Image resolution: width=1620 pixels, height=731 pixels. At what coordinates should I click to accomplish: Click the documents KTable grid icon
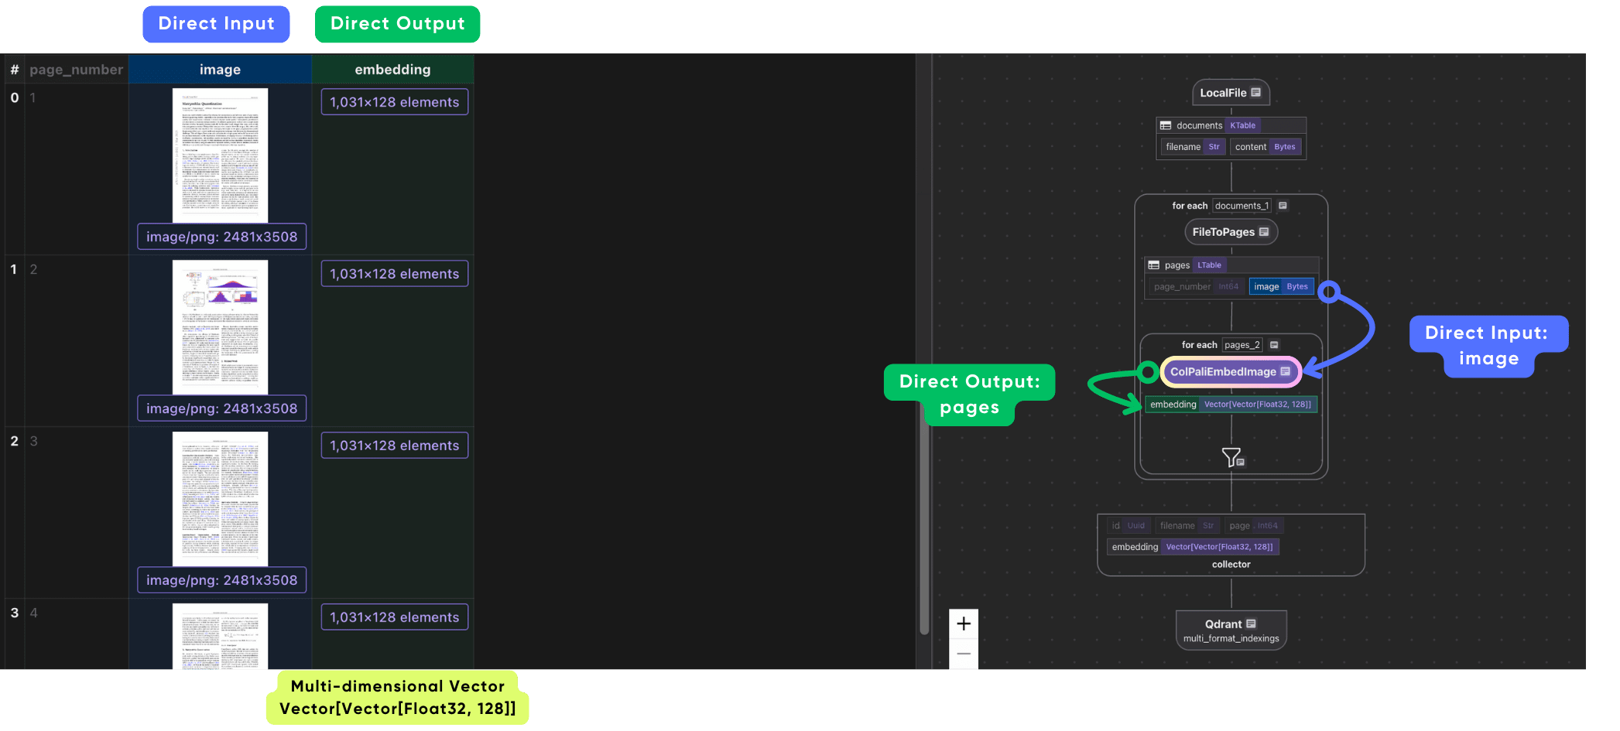point(1165,125)
